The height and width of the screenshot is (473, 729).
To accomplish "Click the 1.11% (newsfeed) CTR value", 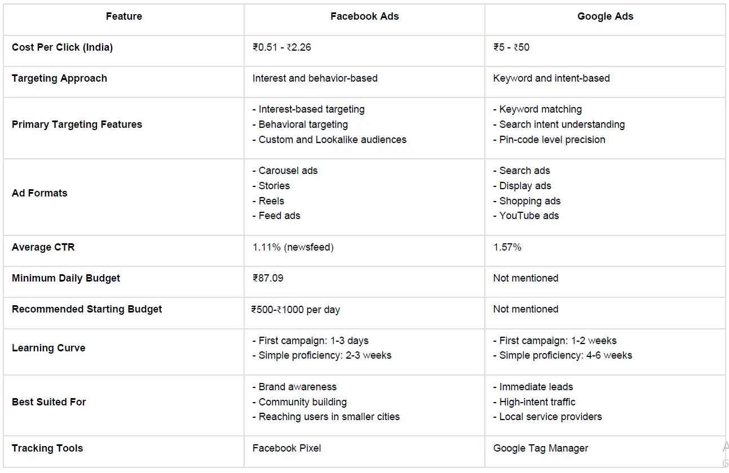I will [x=293, y=248].
